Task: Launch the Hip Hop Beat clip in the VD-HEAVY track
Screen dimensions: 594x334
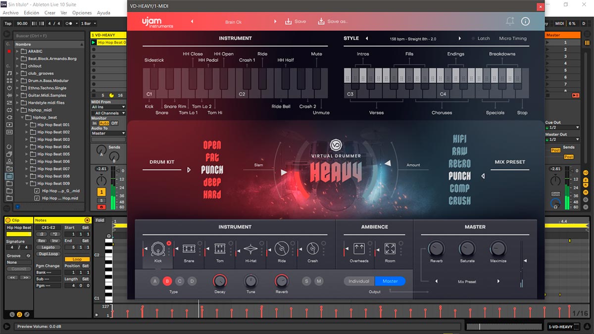Action: pyautogui.click(x=94, y=43)
